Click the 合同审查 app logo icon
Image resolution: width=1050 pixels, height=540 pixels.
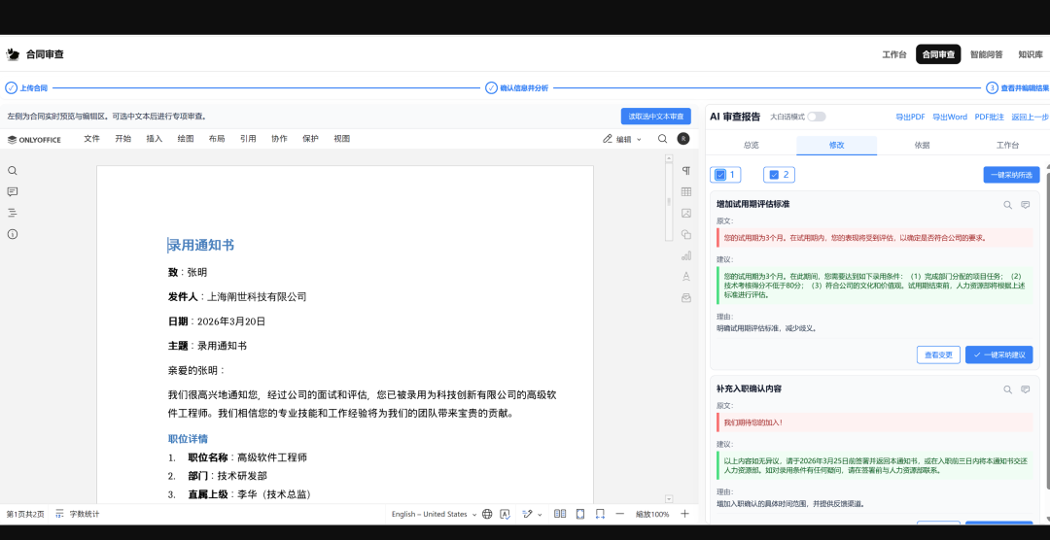click(12, 54)
